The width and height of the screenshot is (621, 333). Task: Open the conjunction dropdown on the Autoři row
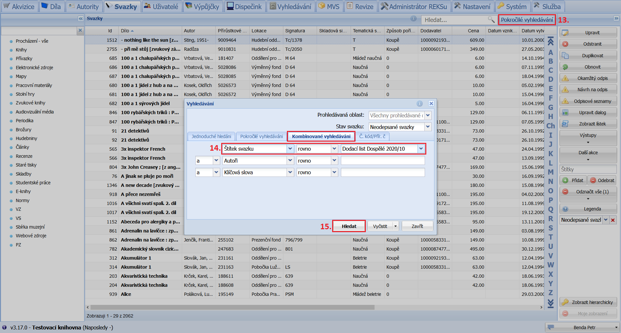point(216,160)
